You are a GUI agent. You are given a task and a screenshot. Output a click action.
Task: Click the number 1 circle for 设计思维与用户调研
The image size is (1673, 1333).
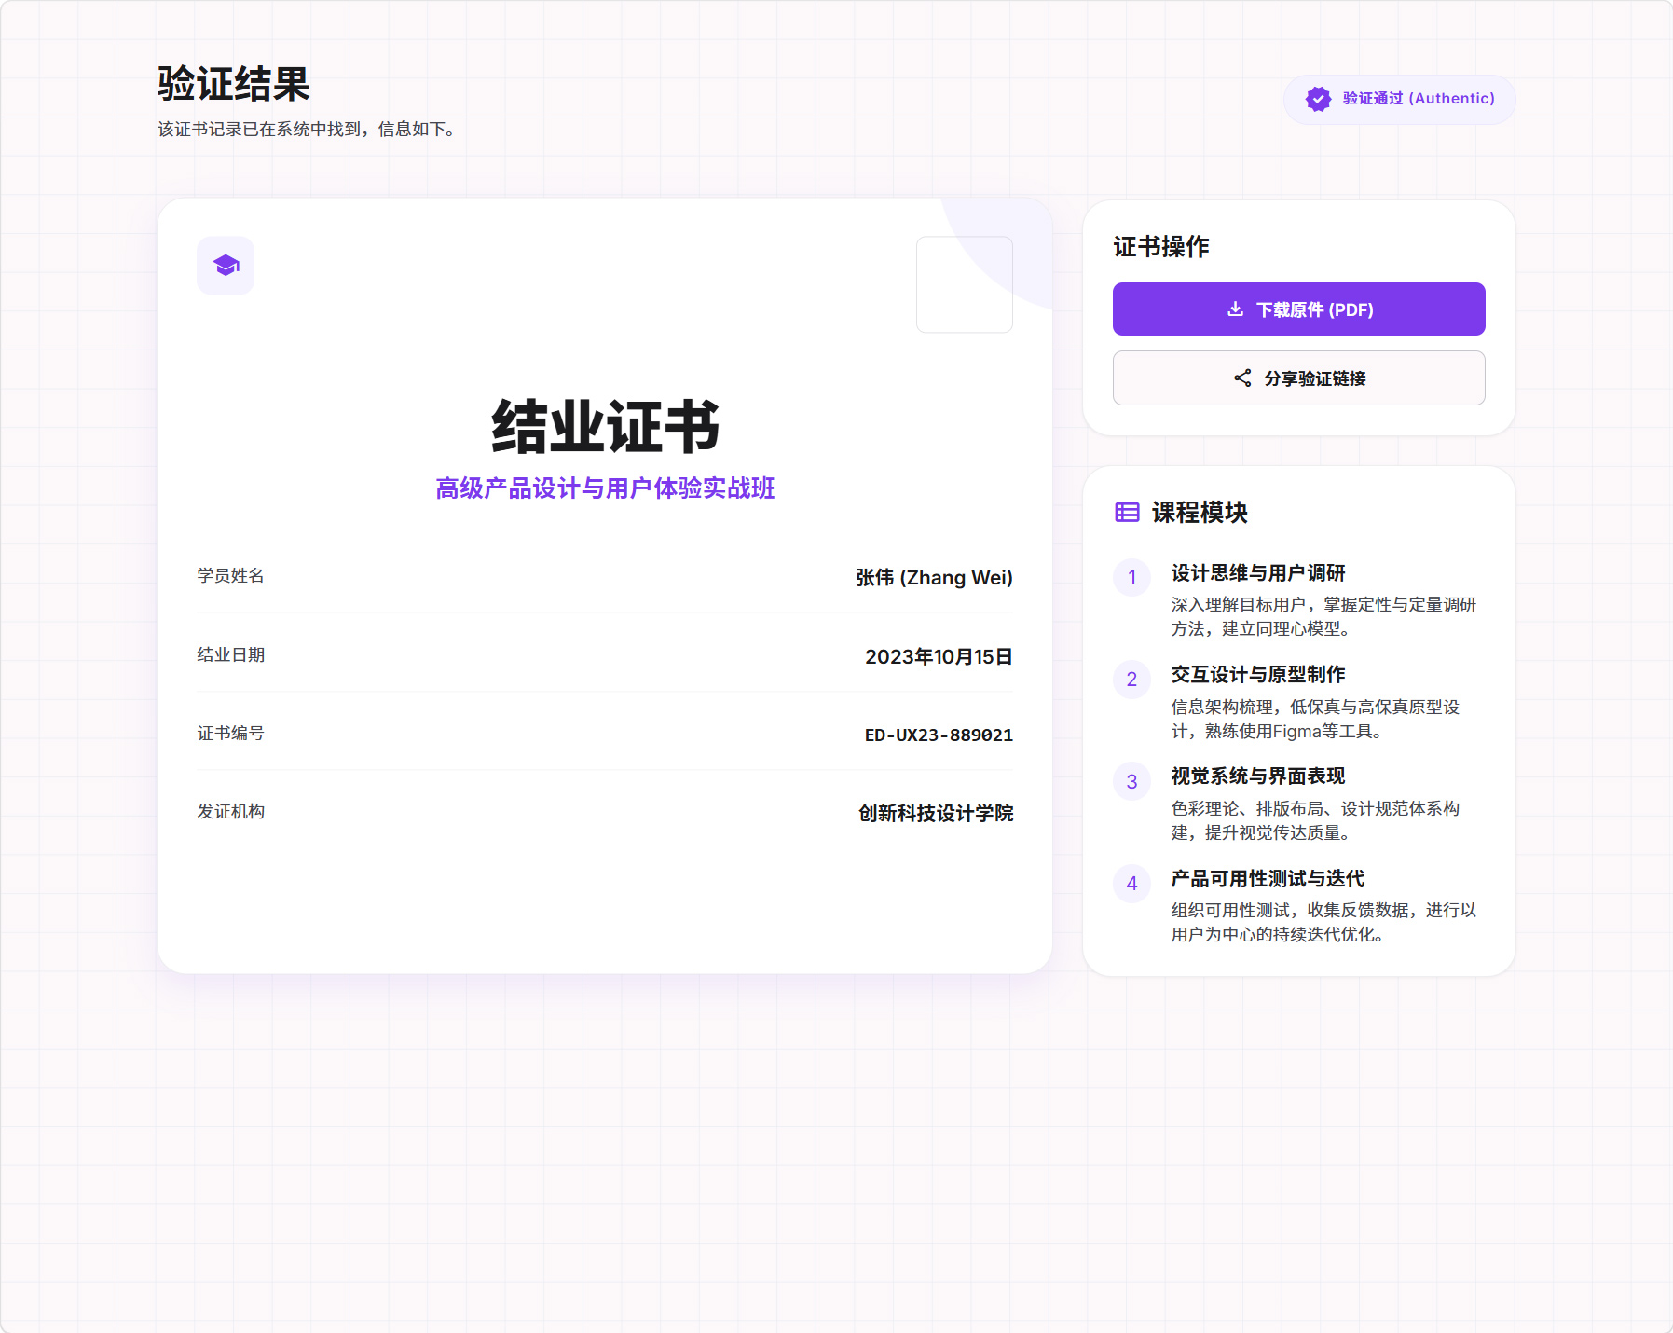(1131, 577)
